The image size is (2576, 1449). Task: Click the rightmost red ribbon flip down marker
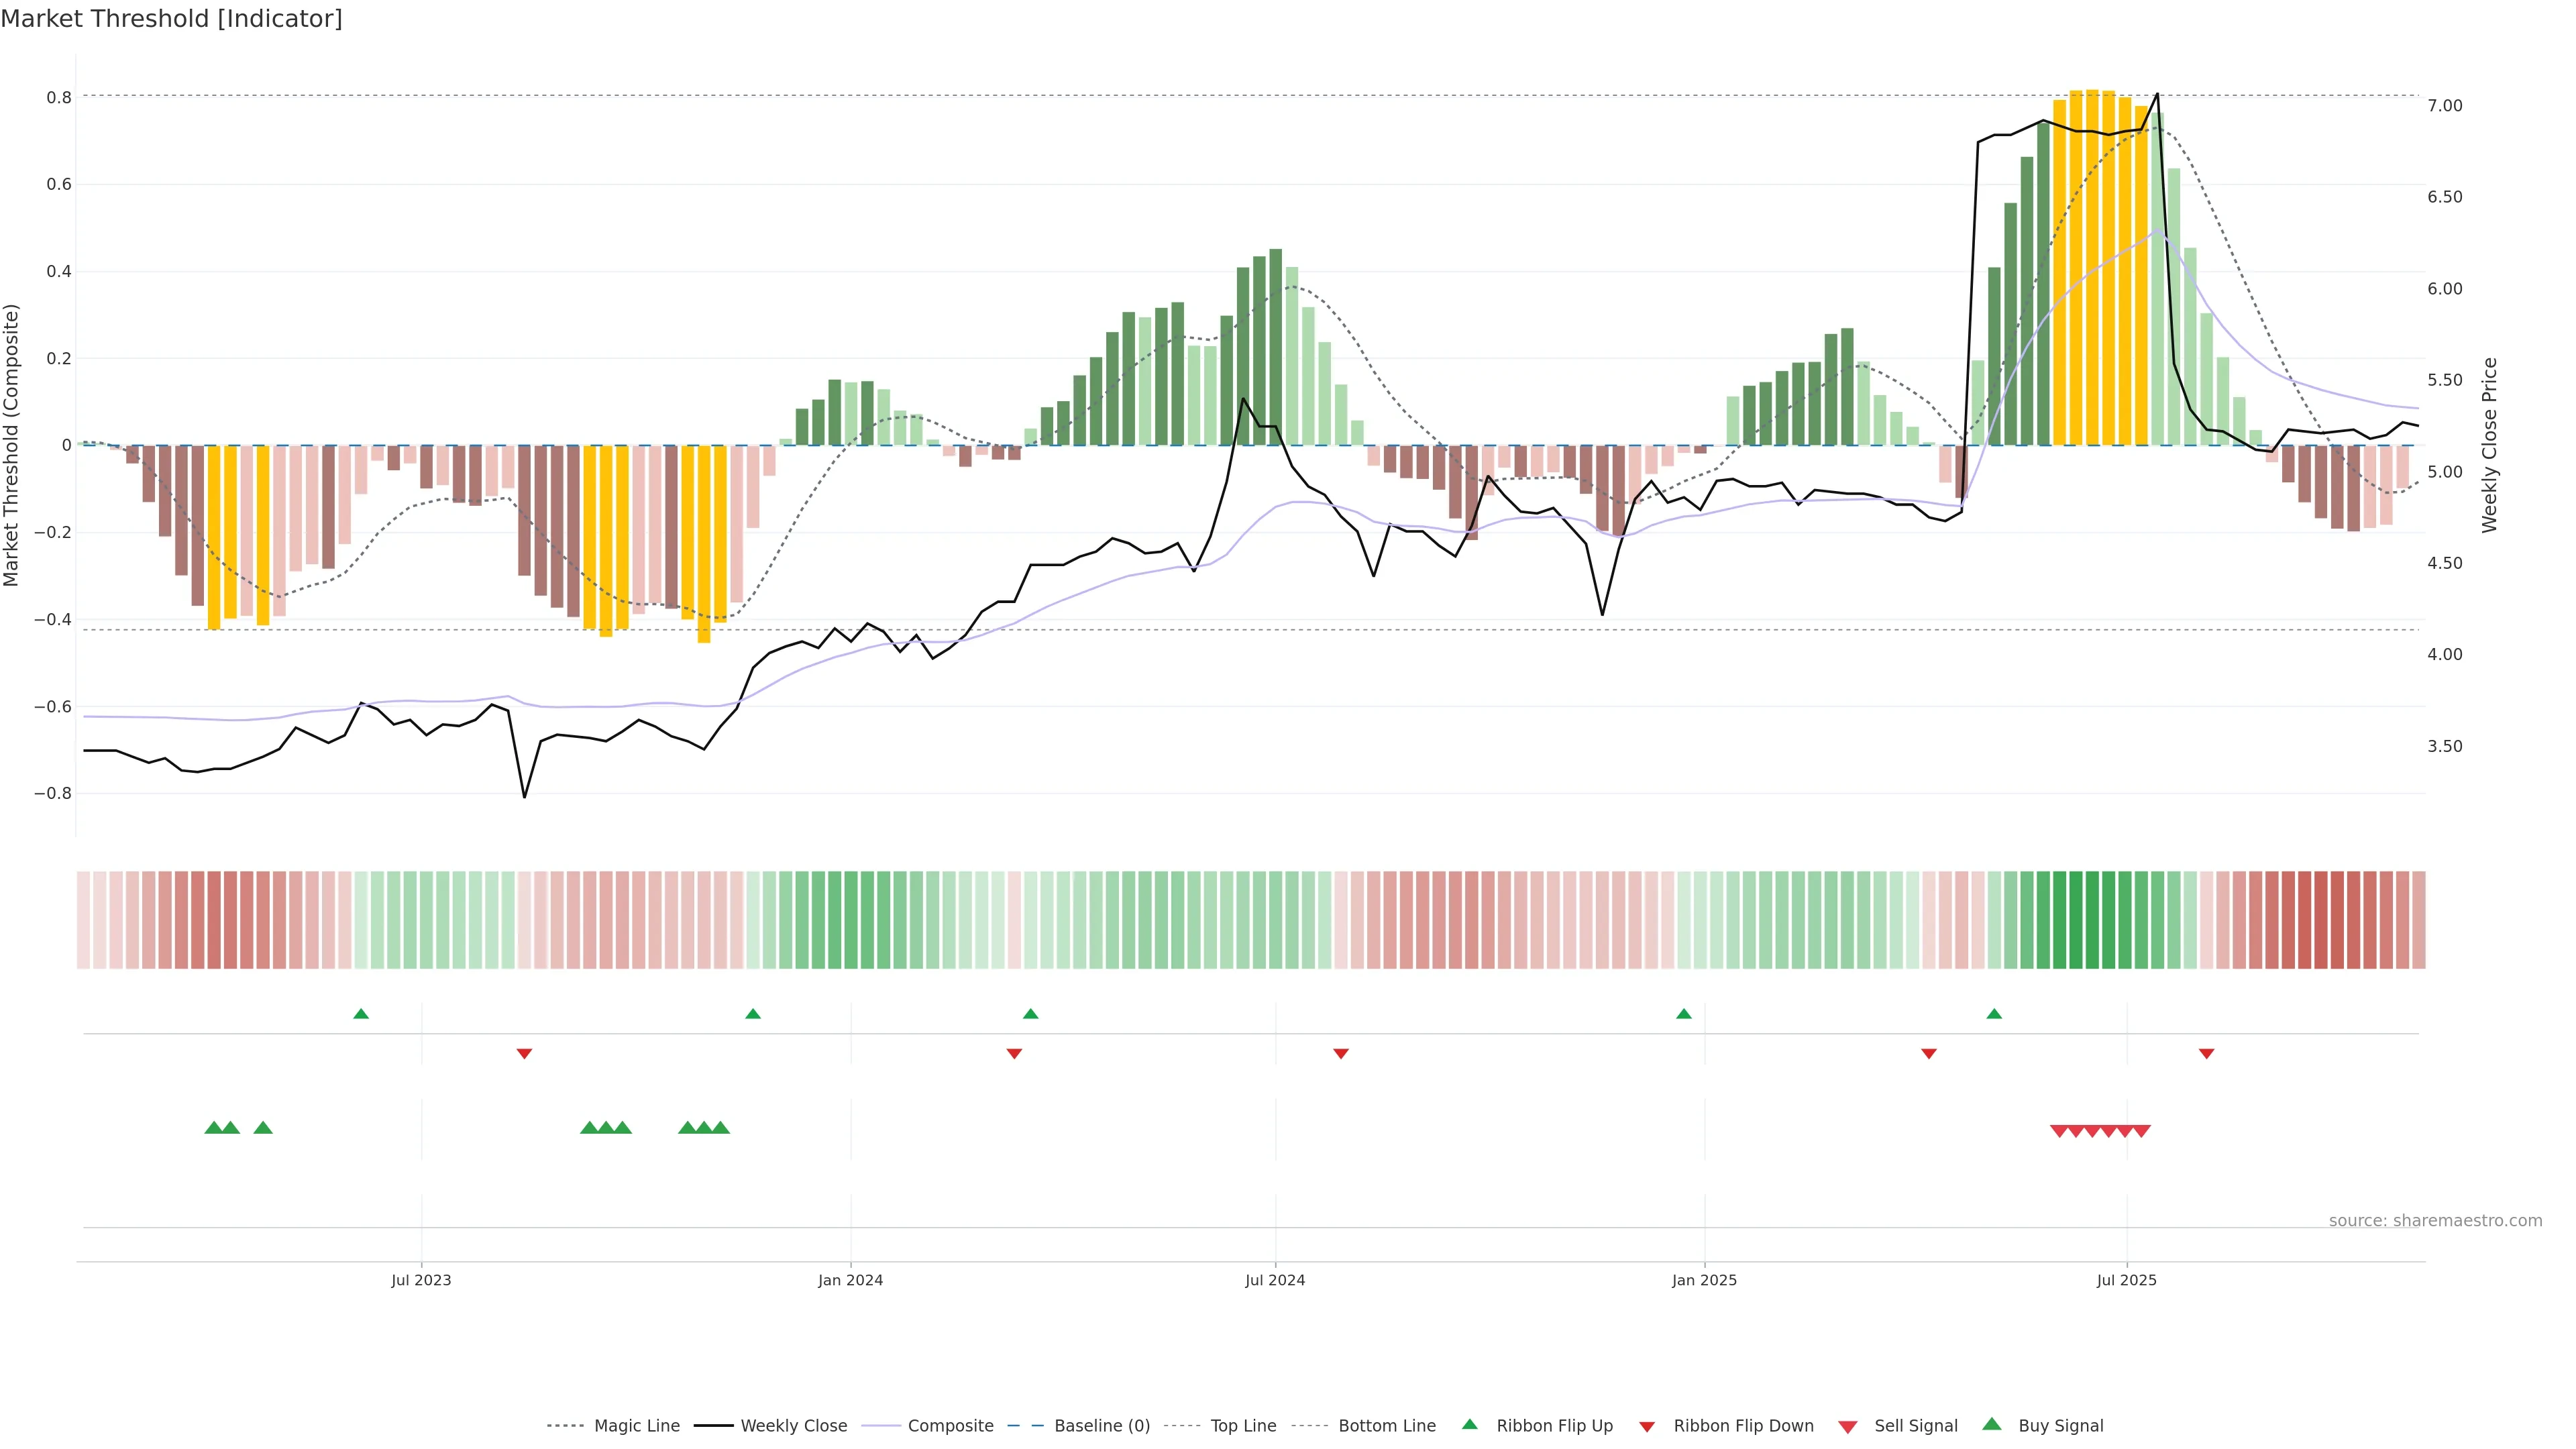(2206, 1053)
